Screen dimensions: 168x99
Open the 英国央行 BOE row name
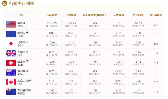pos(23,54)
